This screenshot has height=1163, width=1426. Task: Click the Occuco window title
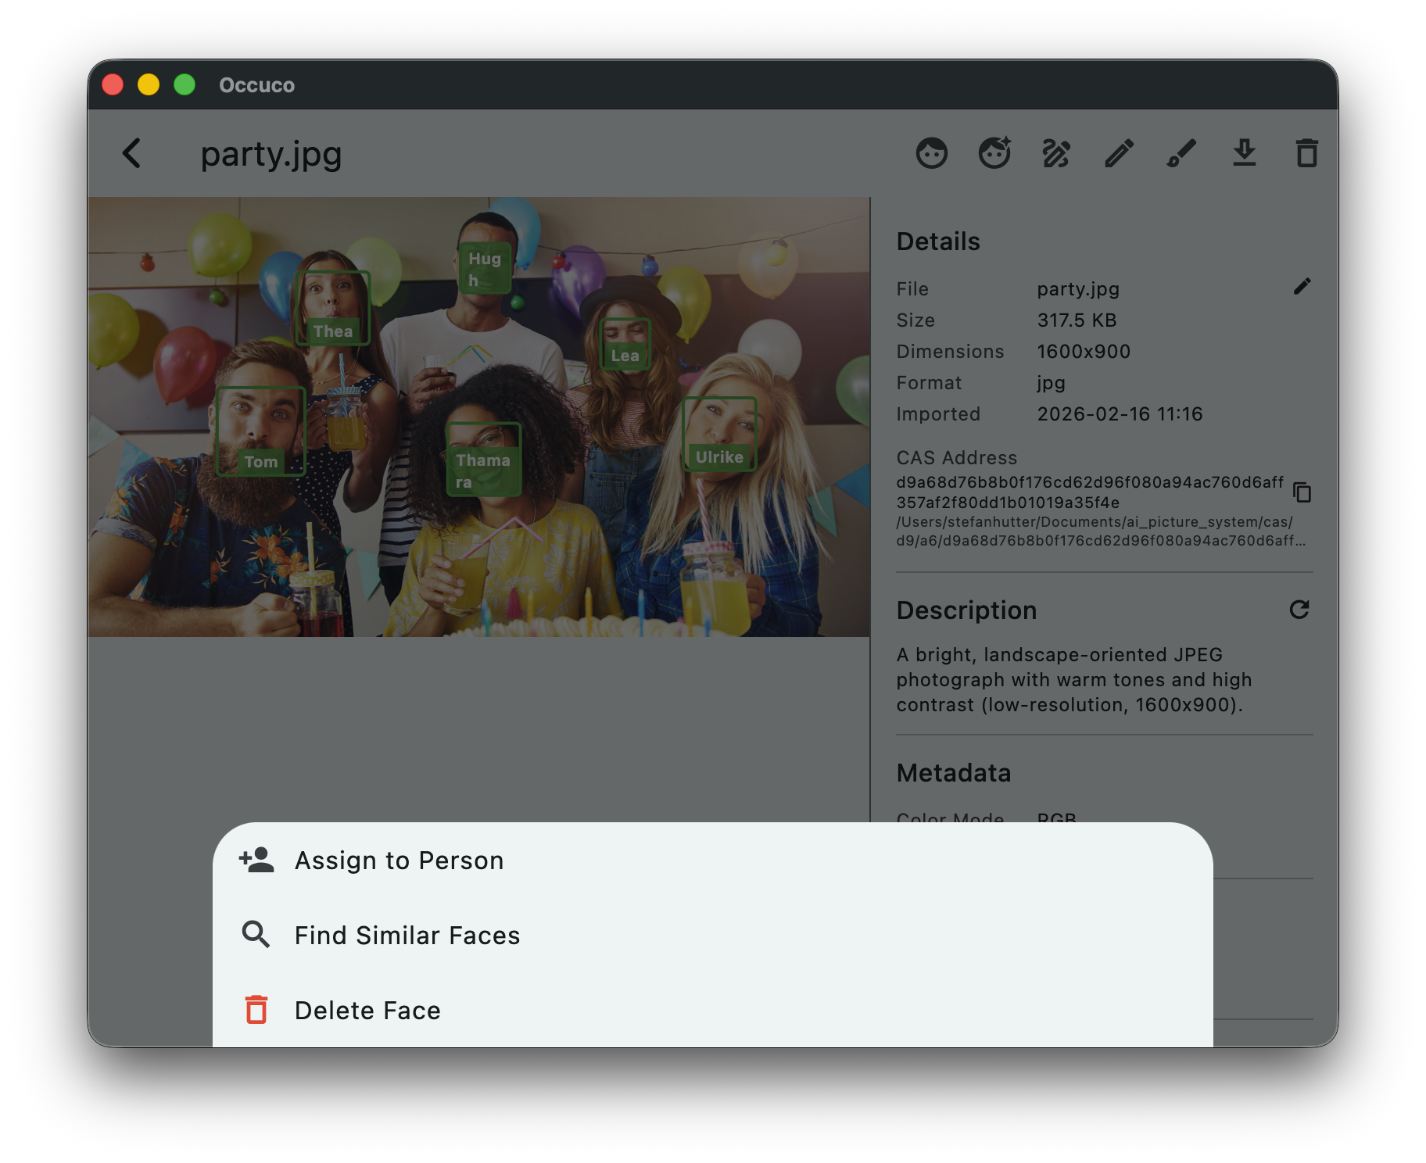[x=256, y=85]
